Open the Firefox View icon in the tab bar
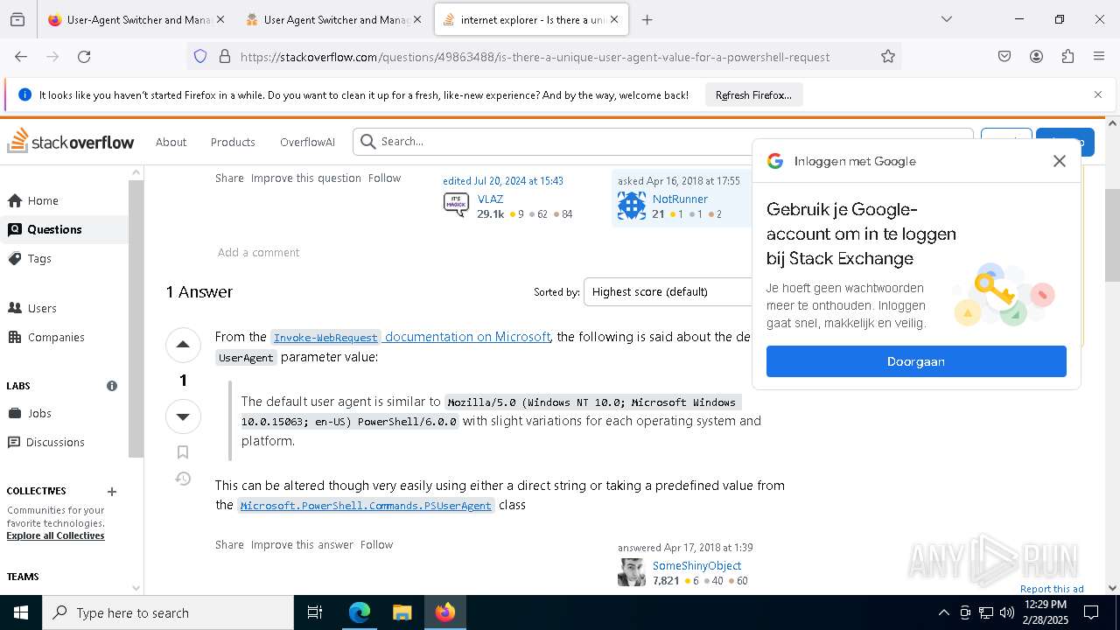The height and width of the screenshot is (630, 1120). point(17,19)
